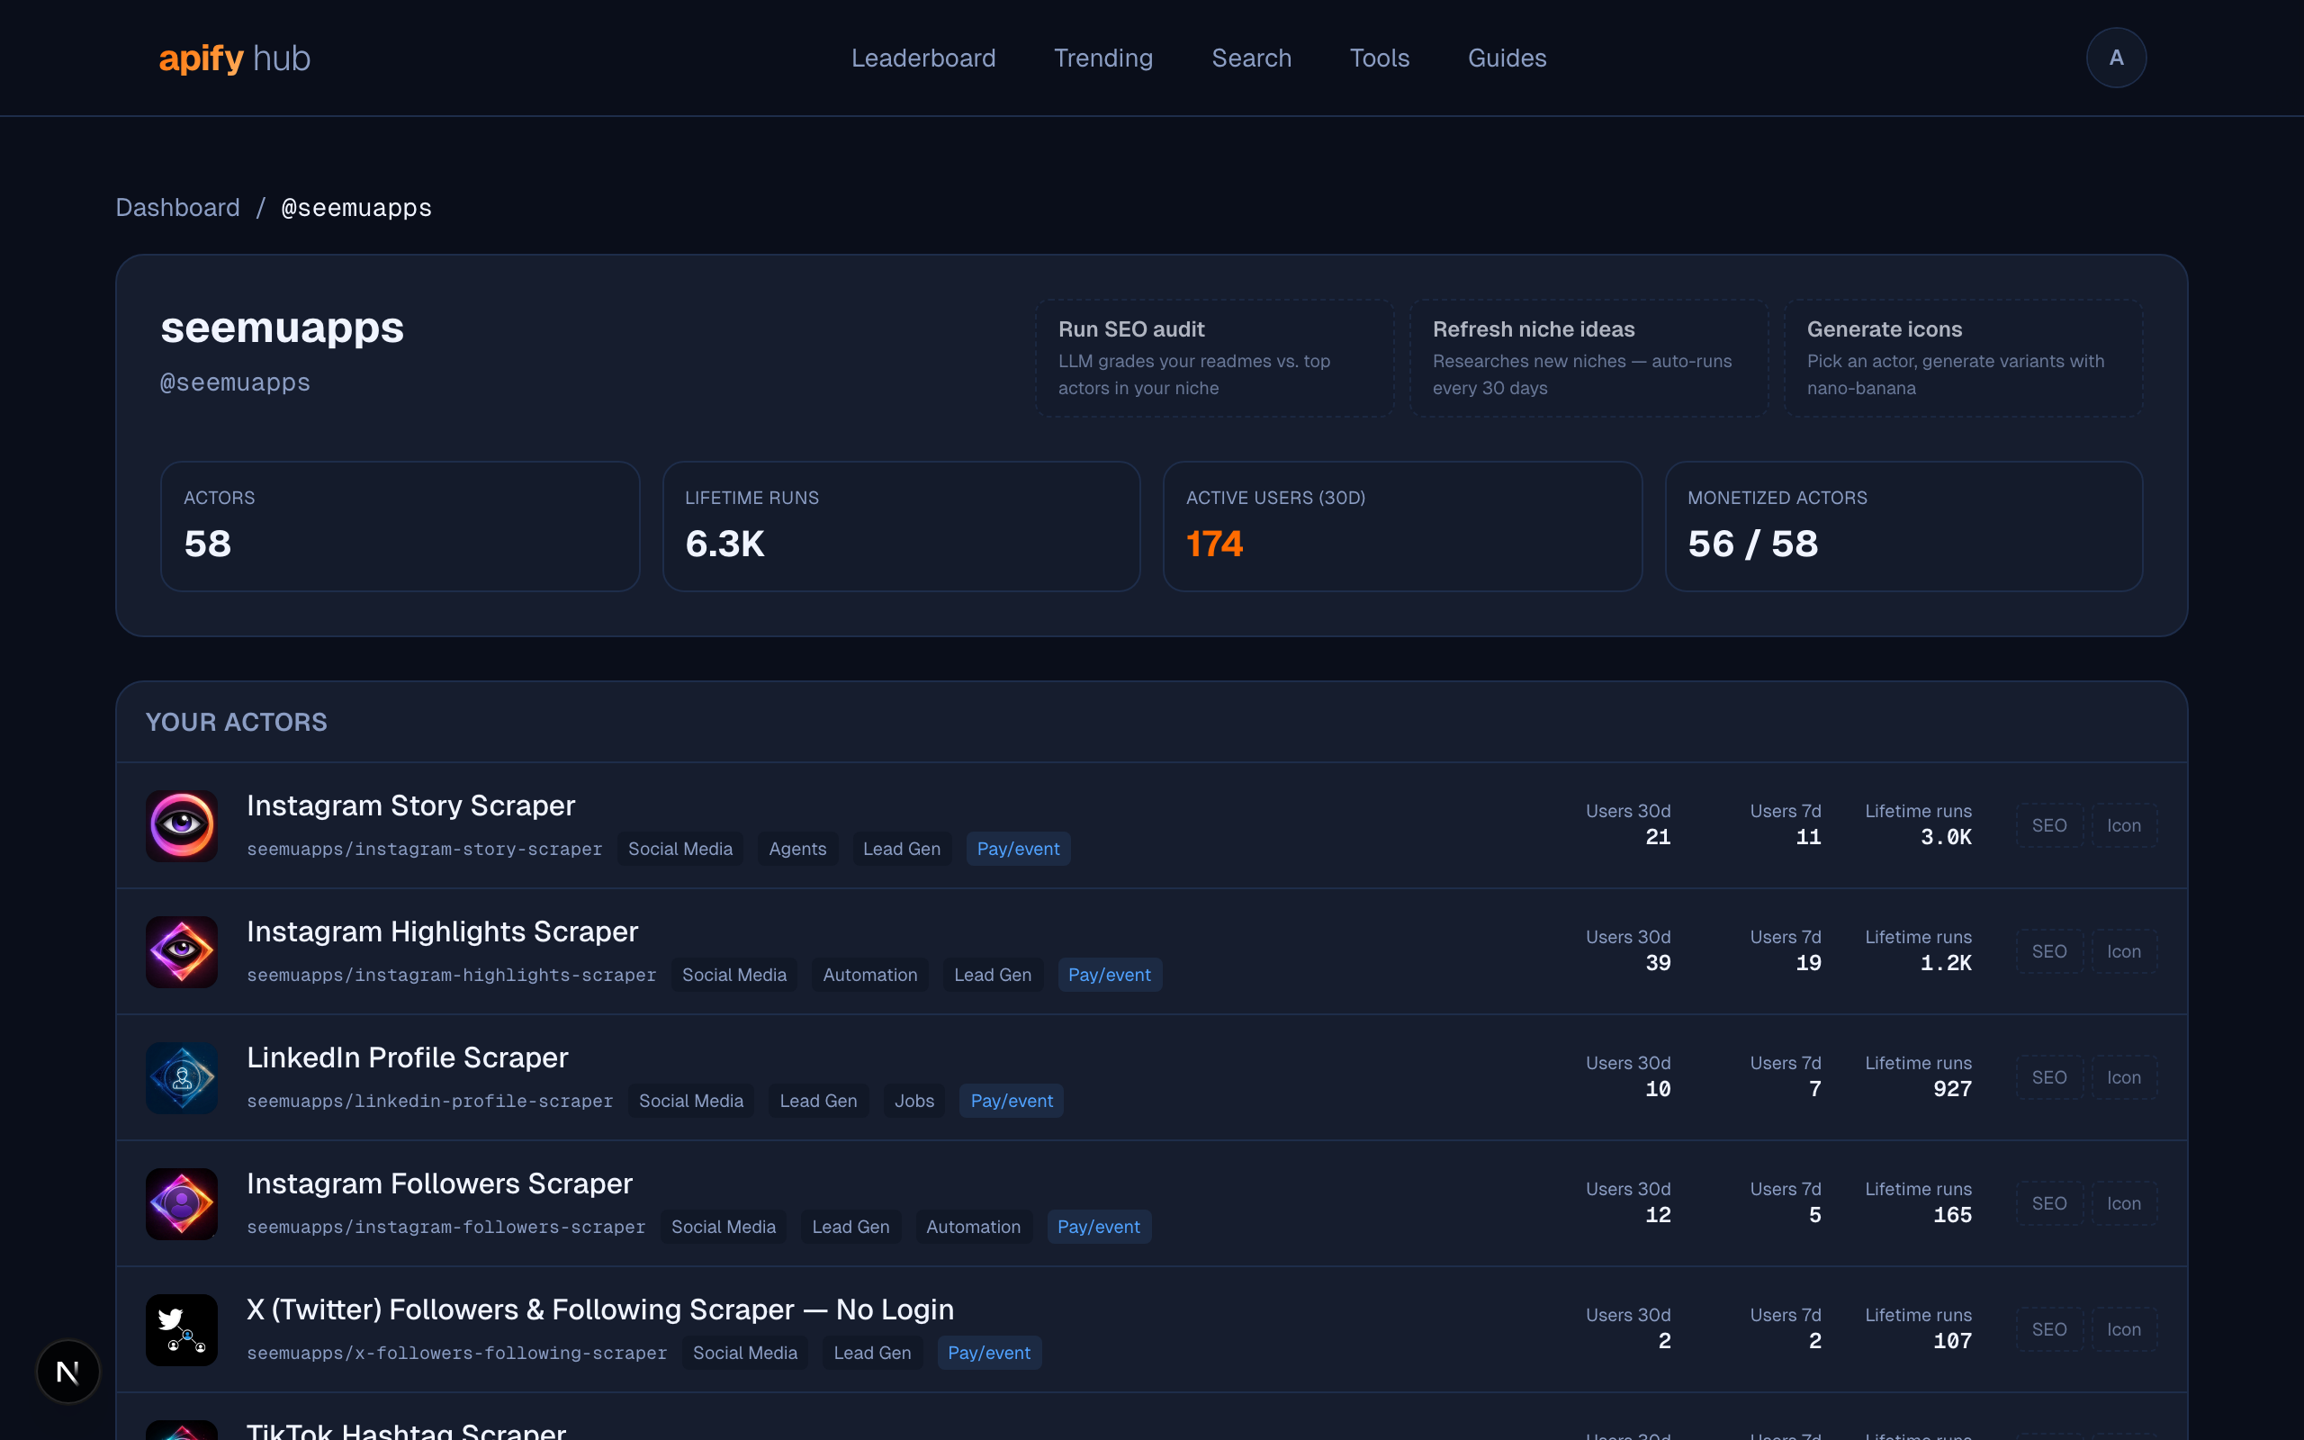Open X (Twitter) Followers & Following Scraper title

click(x=599, y=1309)
